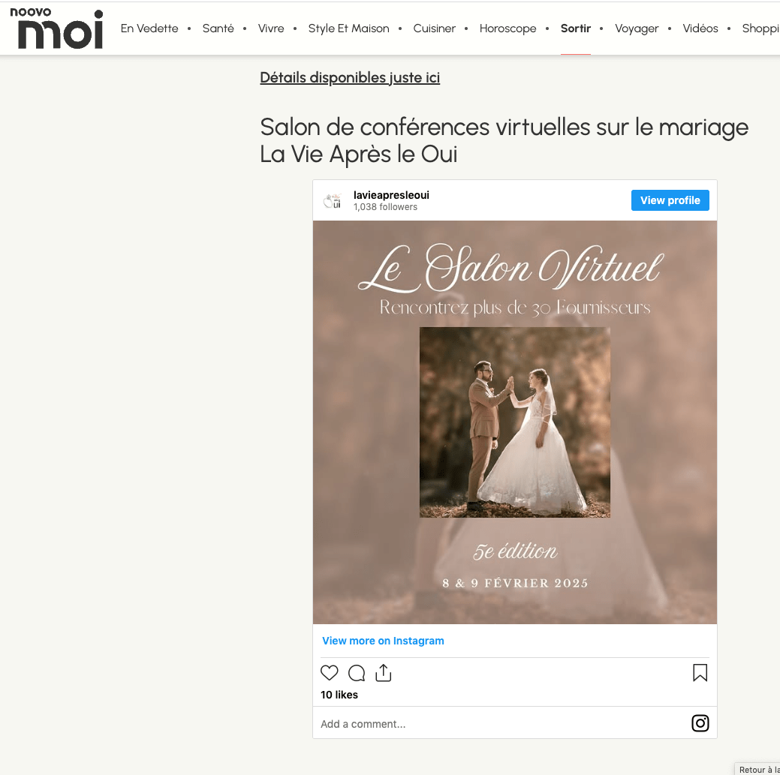This screenshot has height=775, width=780.
Task: Go to Vivre section
Action: [271, 29]
